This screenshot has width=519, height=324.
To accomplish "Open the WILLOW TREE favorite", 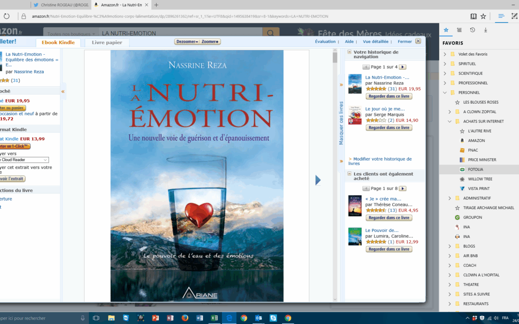I will click(480, 179).
